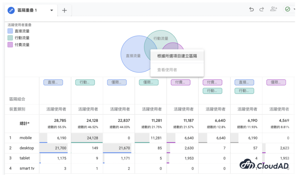
Task: Click the 4,569 total value
Action: tap(284, 121)
